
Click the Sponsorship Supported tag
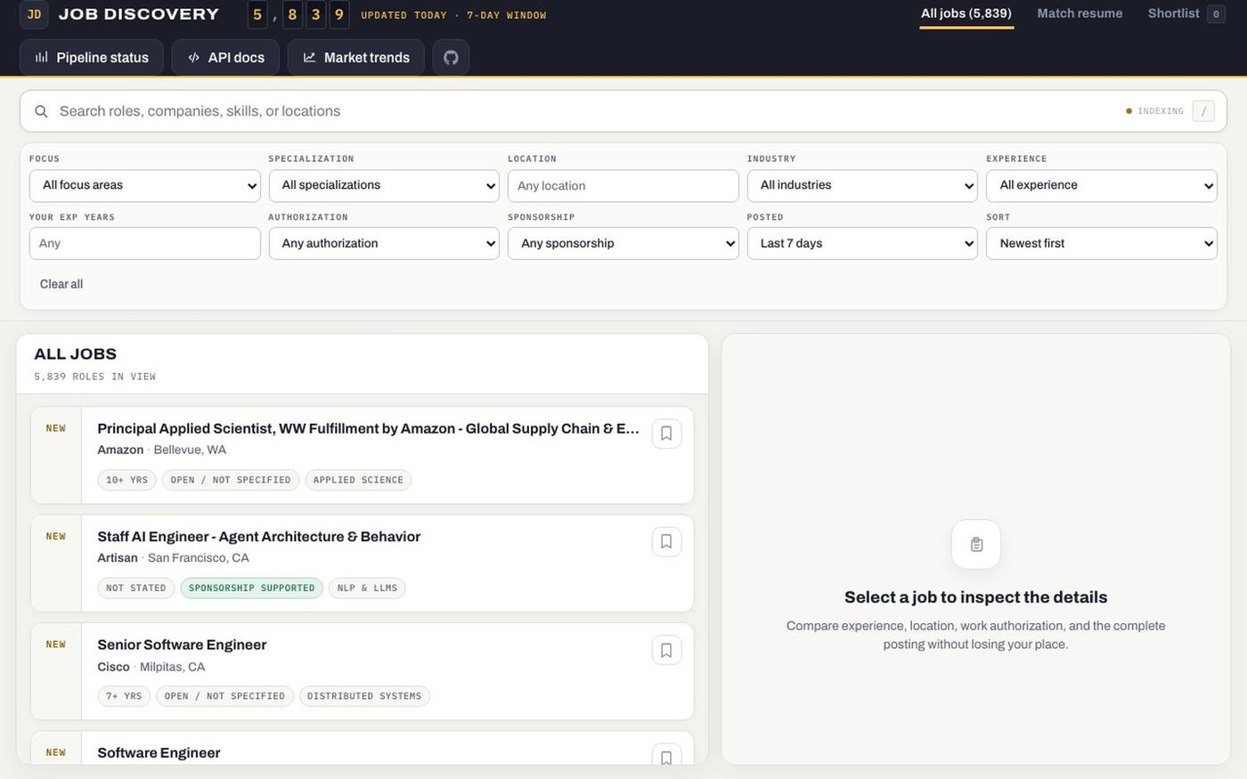pyautogui.click(x=251, y=588)
